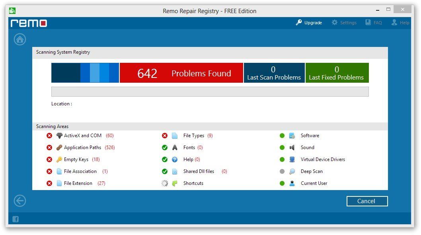The image size is (421, 235).
Task: Click the Deep Scan label
Action: [x=312, y=171]
